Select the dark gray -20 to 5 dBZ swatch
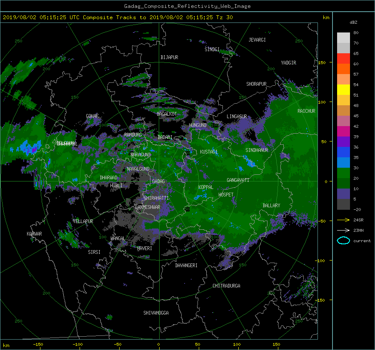Screen dimensions: 375x350 [x=343, y=204]
